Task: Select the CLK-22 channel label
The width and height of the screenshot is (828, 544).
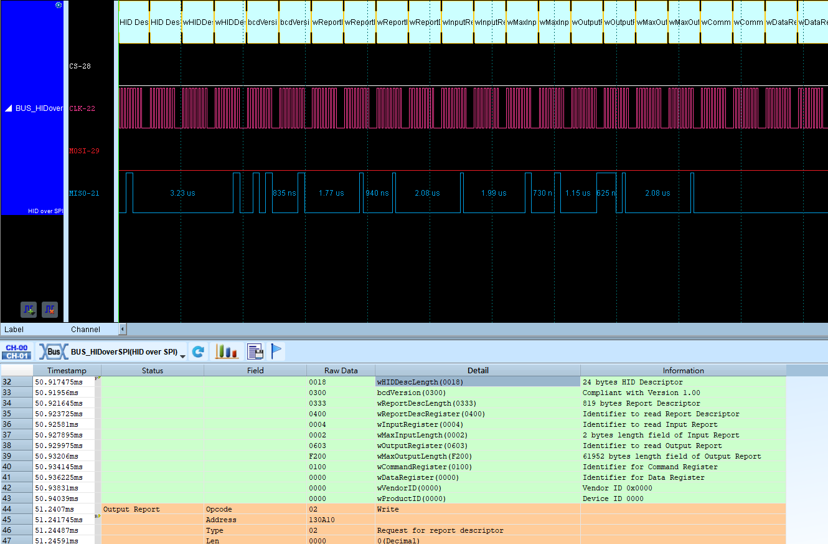Action: 82,108
